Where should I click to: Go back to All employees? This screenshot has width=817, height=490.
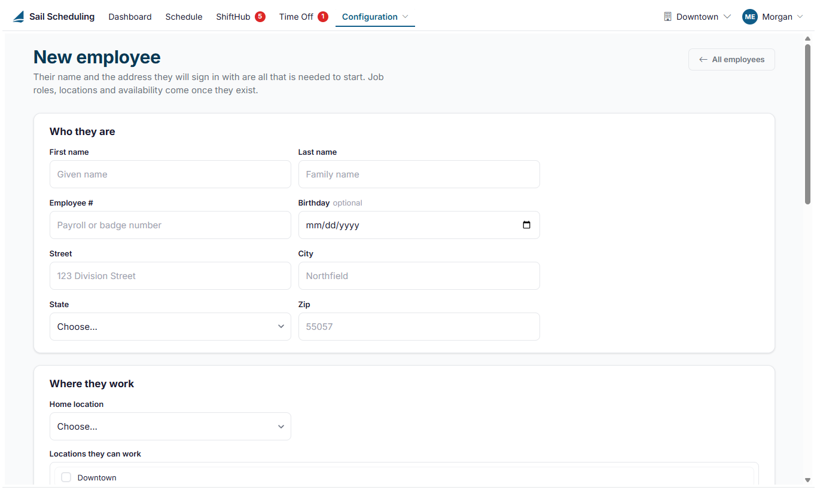[731, 60]
